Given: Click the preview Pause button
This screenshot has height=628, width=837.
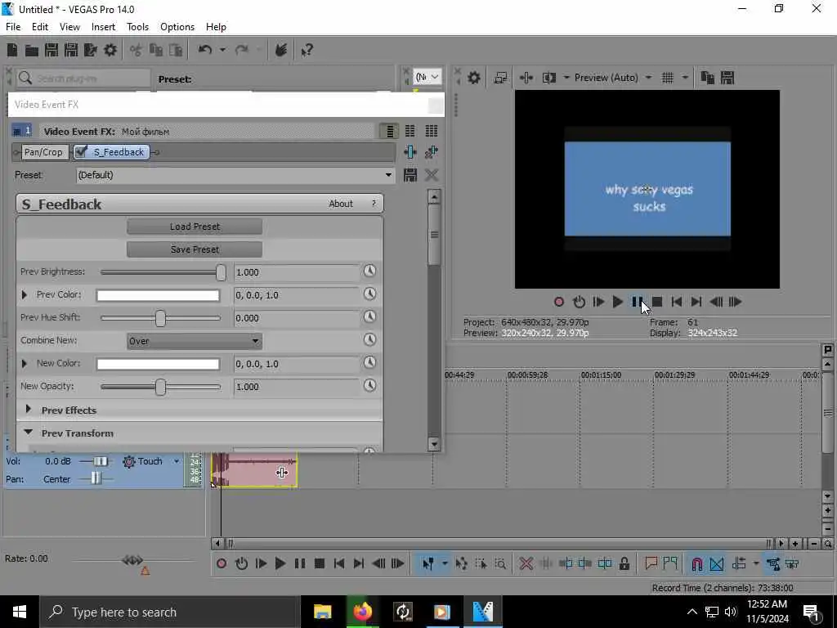Looking at the screenshot, I should coord(638,302).
